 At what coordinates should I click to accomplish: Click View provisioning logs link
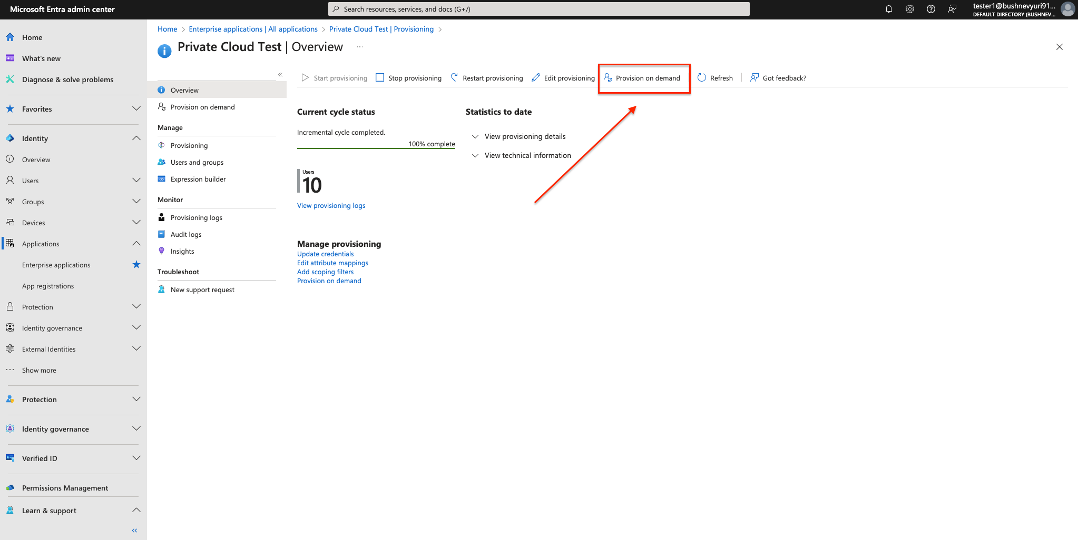click(331, 205)
